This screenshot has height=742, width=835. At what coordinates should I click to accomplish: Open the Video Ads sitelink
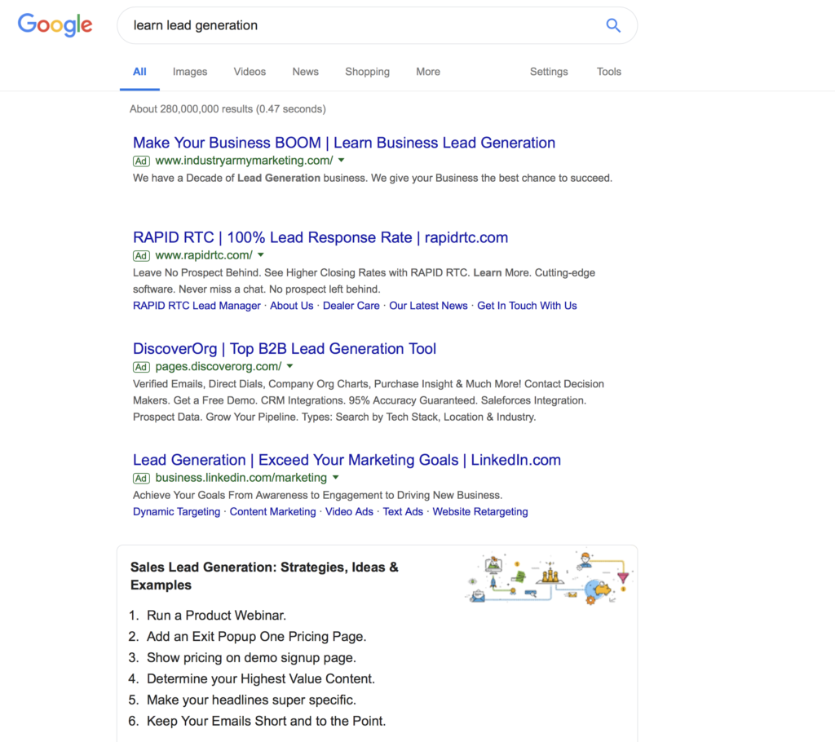(x=349, y=512)
